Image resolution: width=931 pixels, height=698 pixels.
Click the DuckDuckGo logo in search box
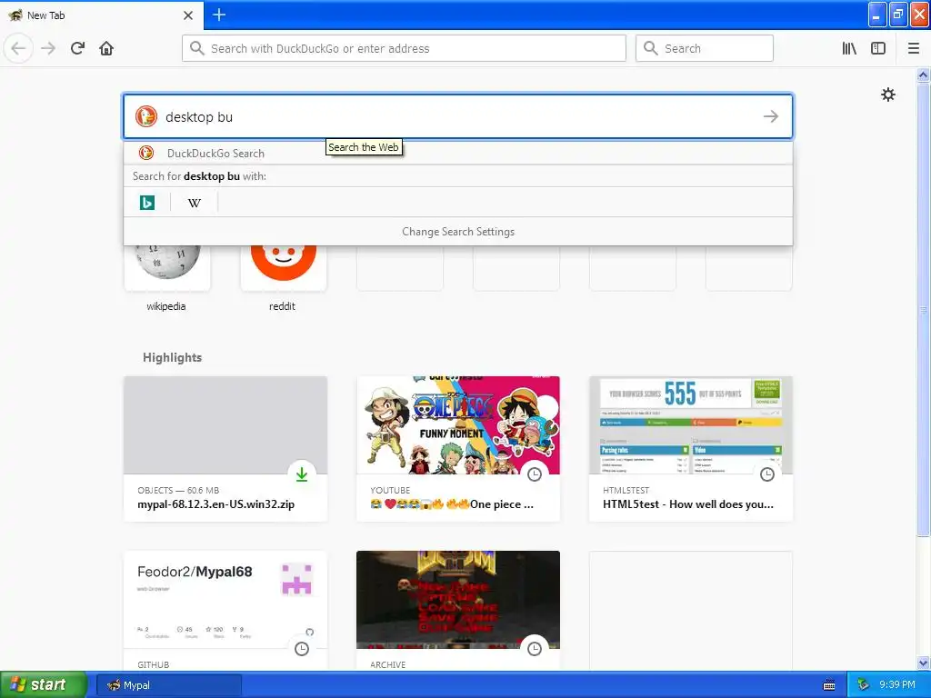146,116
